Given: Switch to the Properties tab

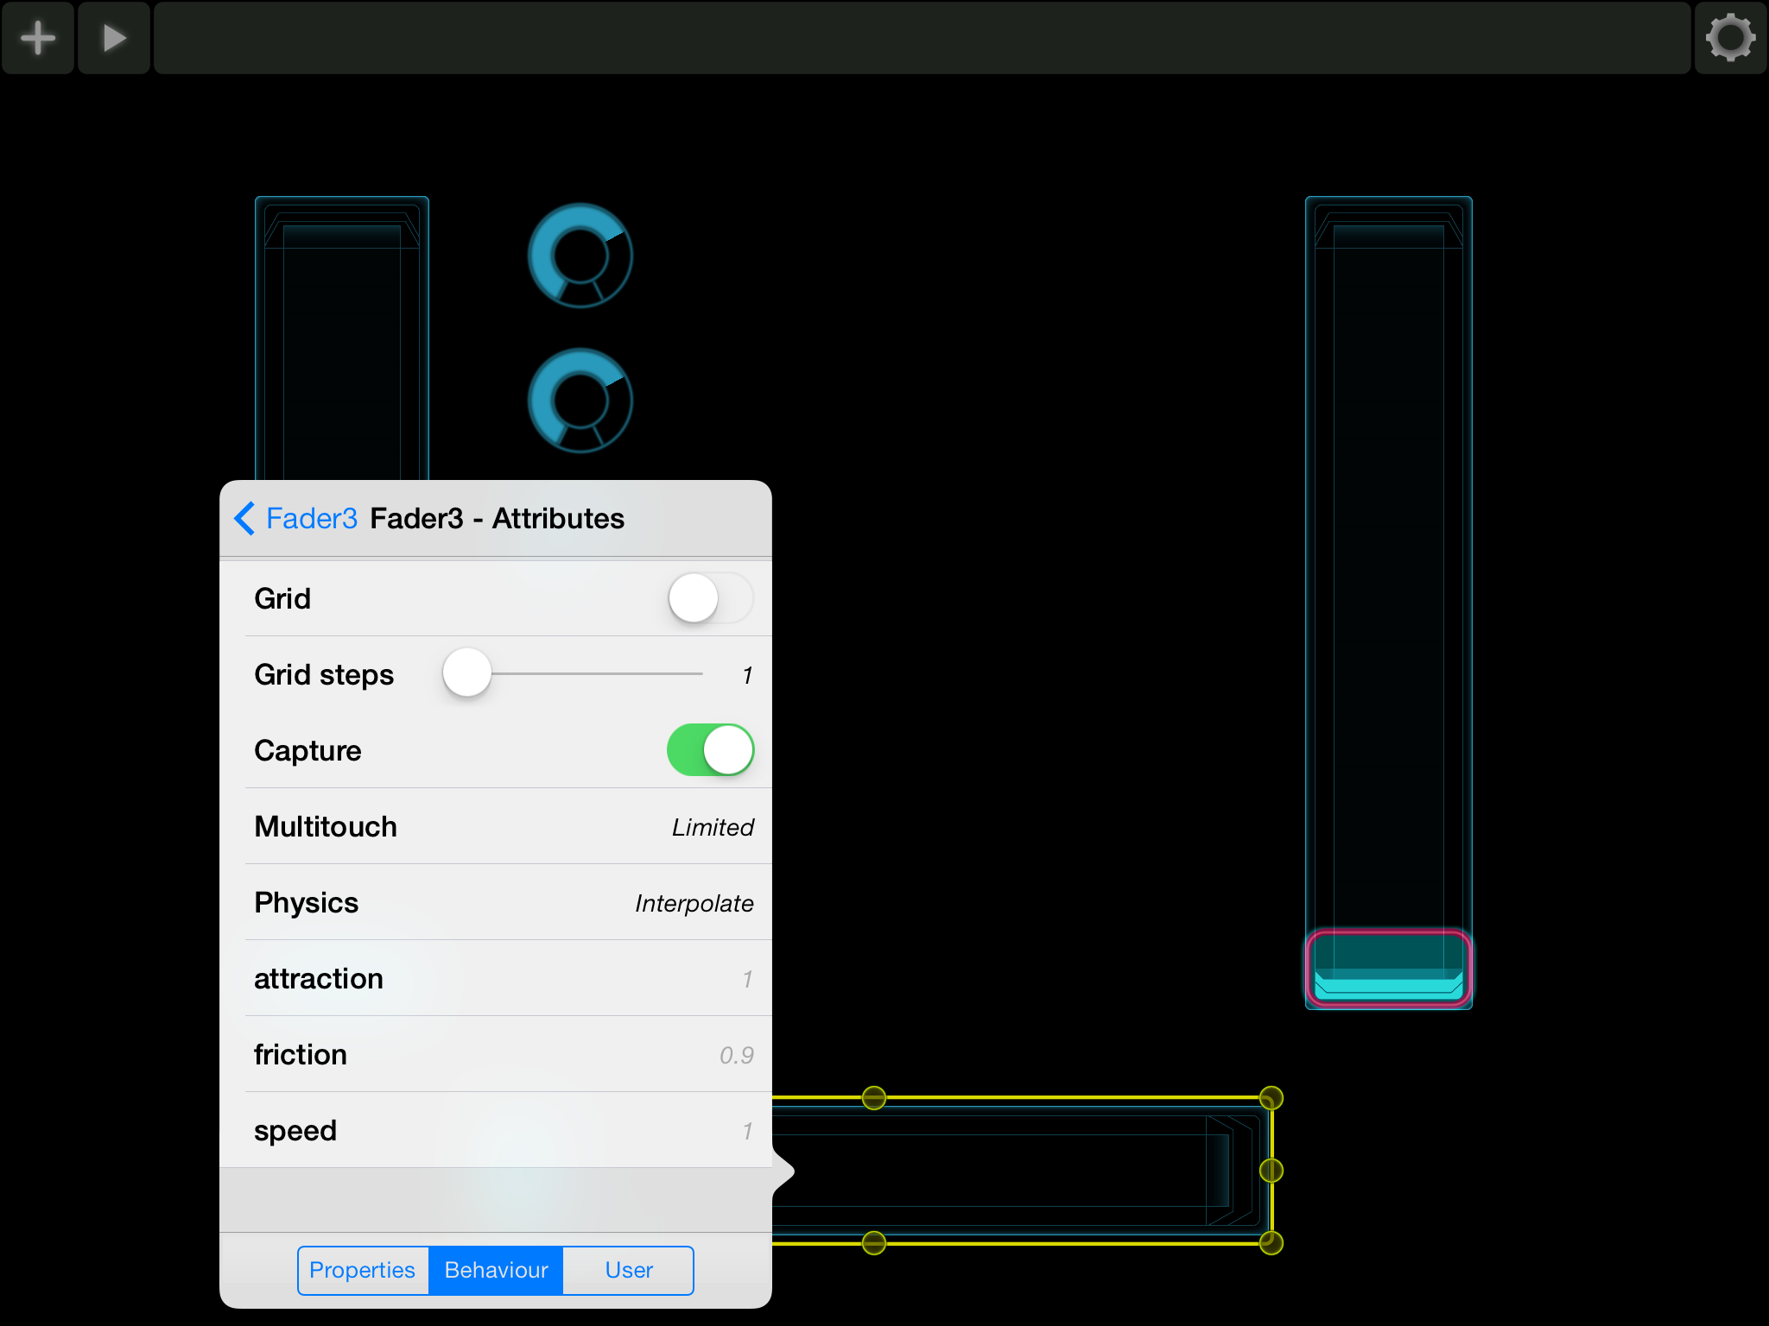Looking at the screenshot, I should click(x=363, y=1270).
